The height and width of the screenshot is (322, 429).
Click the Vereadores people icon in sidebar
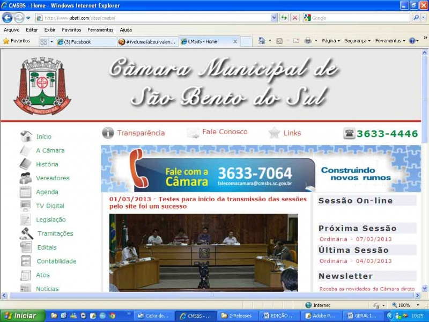tap(26, 178)
